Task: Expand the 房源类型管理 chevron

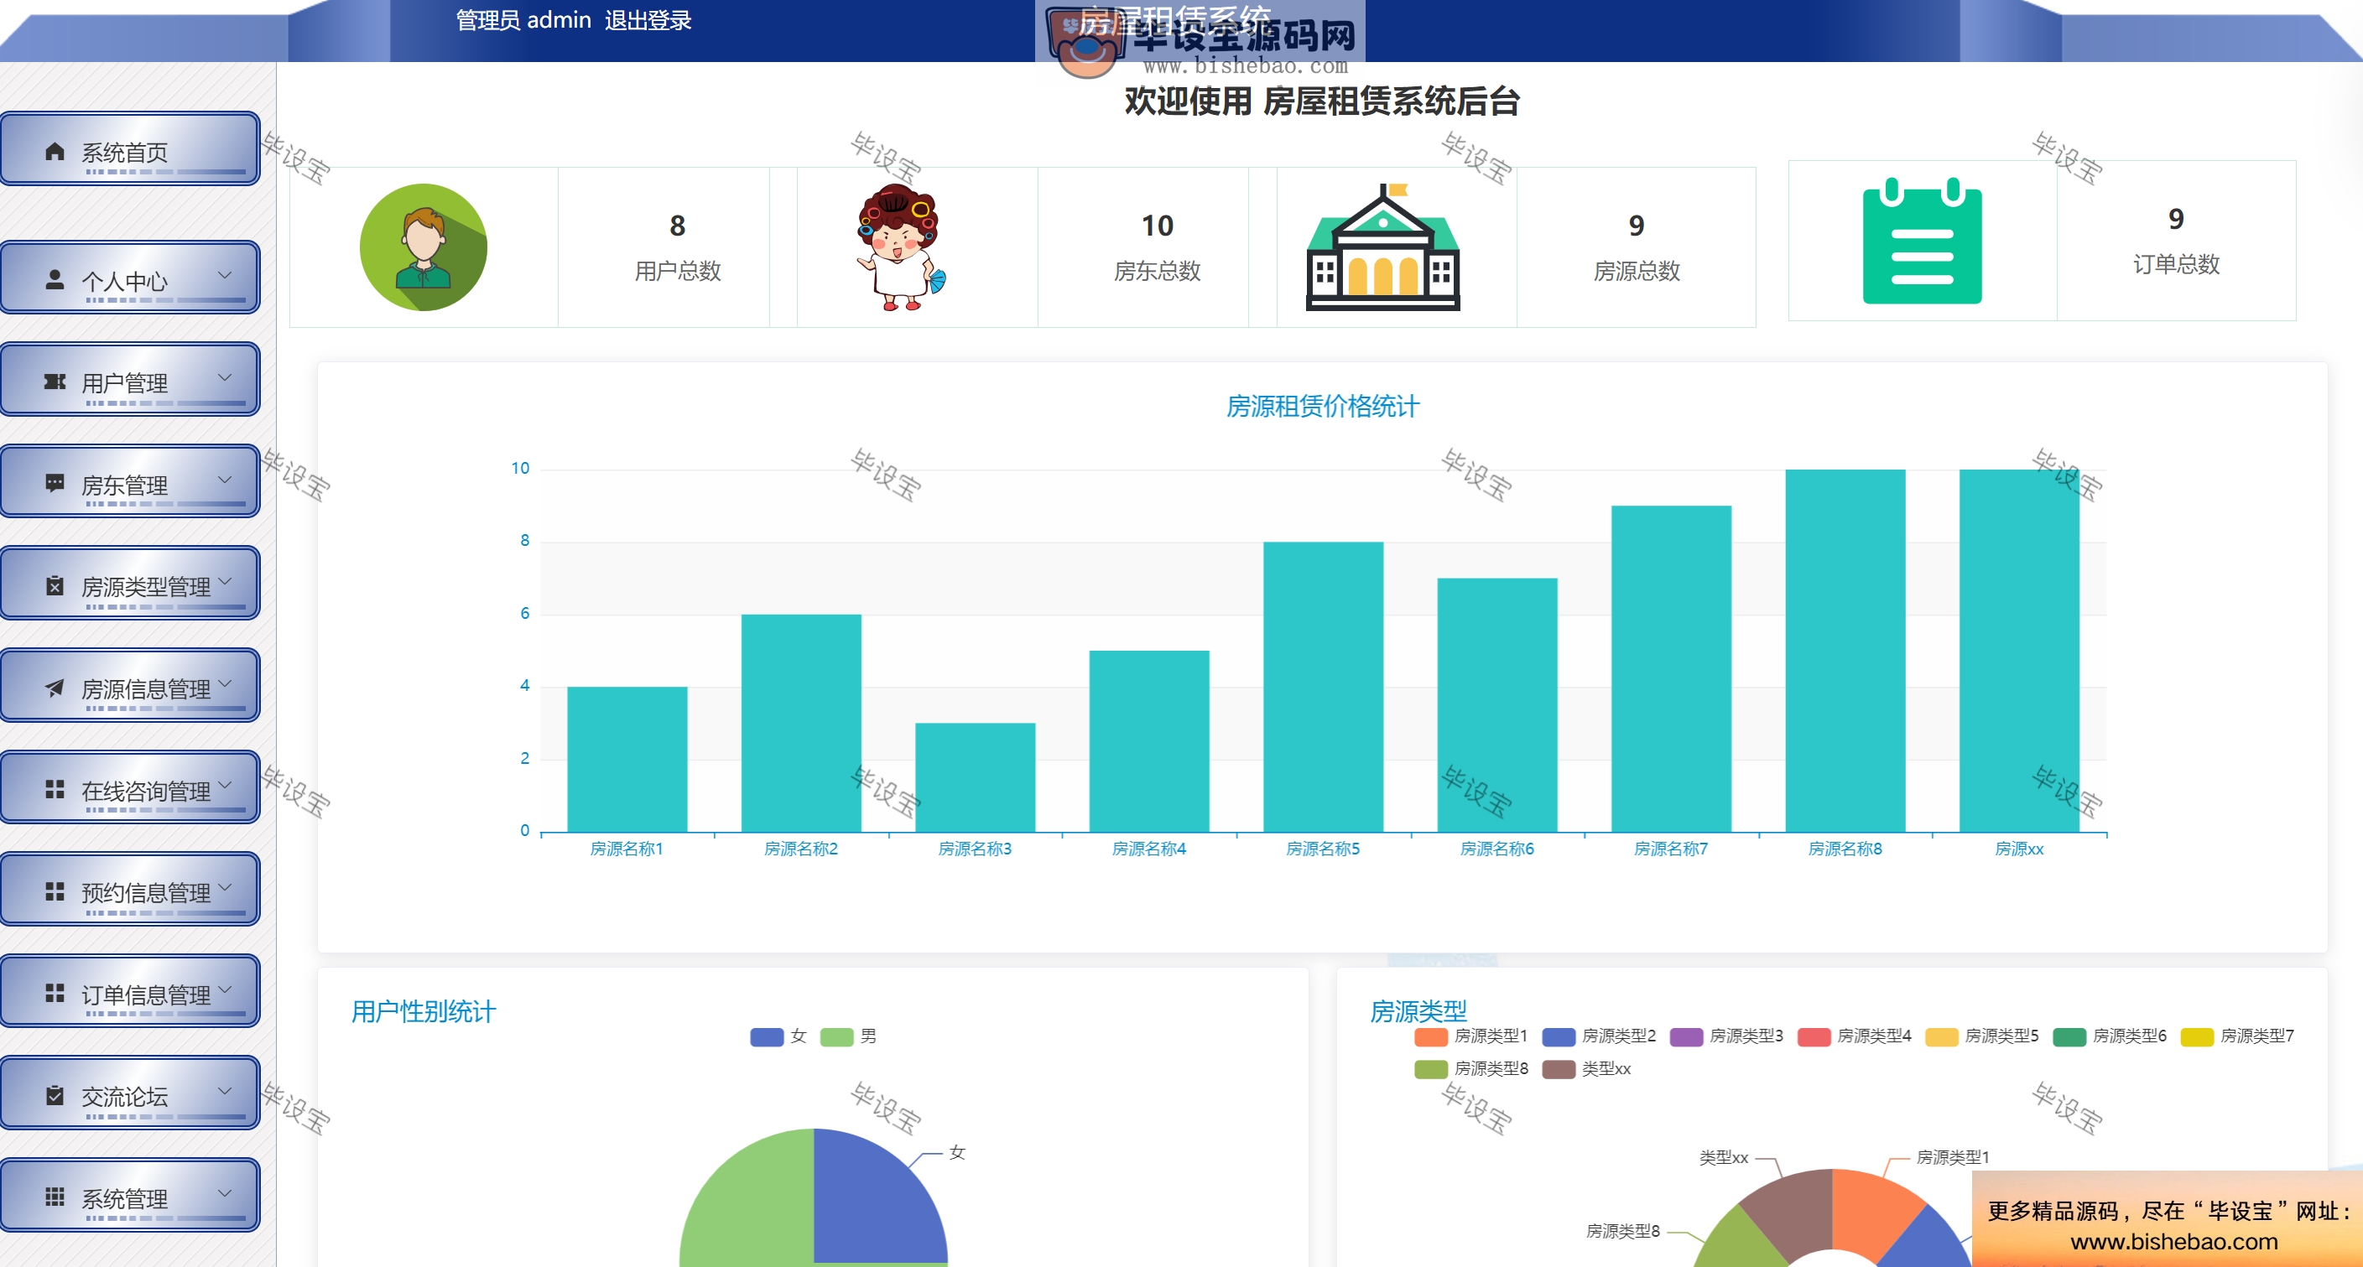Action: (x=225, y=581)
